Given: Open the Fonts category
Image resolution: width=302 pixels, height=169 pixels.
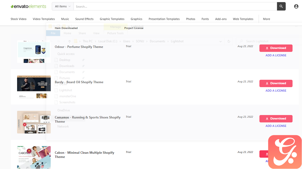Looking at the screenshot, I should pos(205,19).
